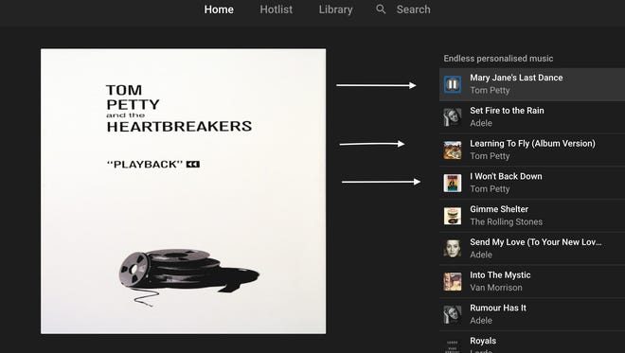The height and width of the screenshot is (353, 625).
Task: Open artist Tom Petty under I Won't Back Down
Action: [x=490, y=189]
